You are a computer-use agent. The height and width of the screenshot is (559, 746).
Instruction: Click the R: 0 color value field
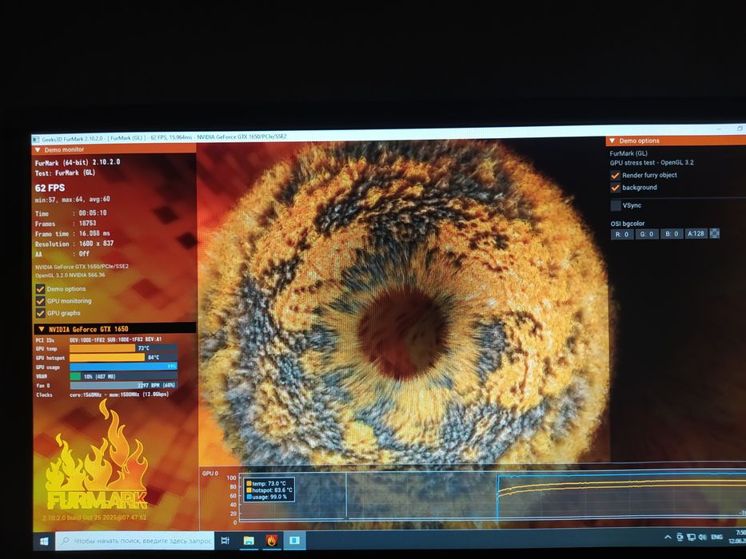[x=622, y=234]
